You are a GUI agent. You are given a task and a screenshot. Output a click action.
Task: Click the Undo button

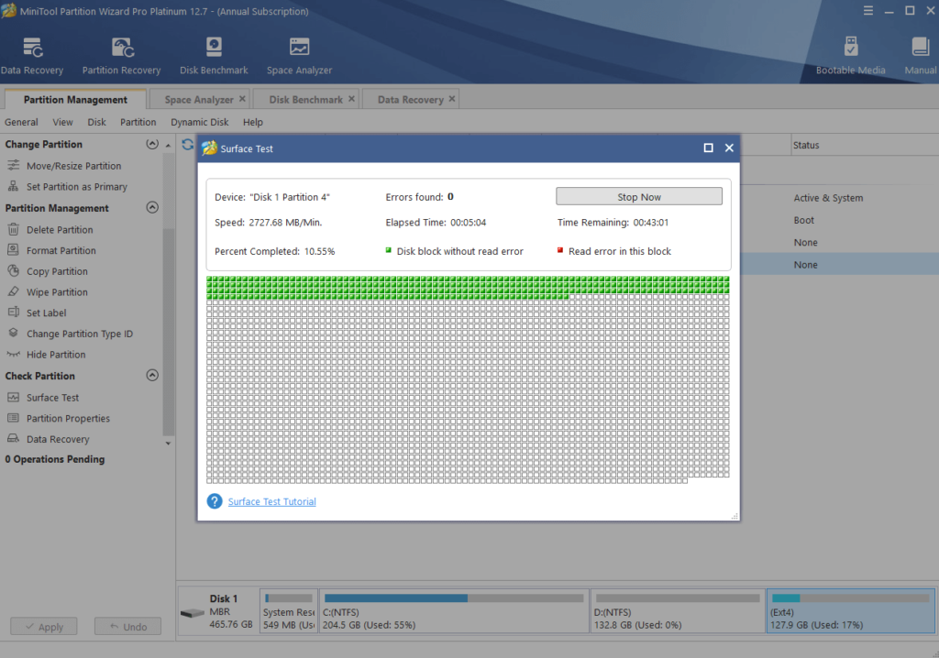click(x=127, y=626)
